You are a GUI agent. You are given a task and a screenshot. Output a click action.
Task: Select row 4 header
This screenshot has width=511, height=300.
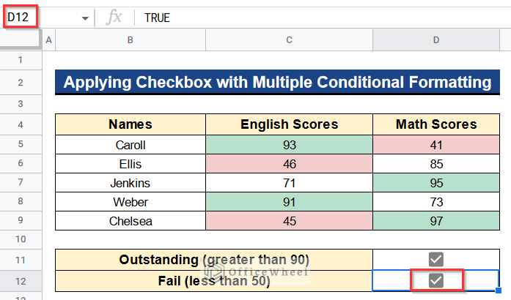pos(21,124)
